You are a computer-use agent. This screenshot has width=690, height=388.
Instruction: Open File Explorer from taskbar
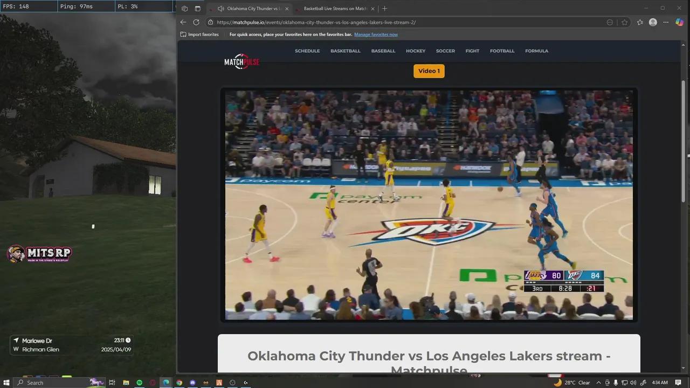(x=126, y=383)
